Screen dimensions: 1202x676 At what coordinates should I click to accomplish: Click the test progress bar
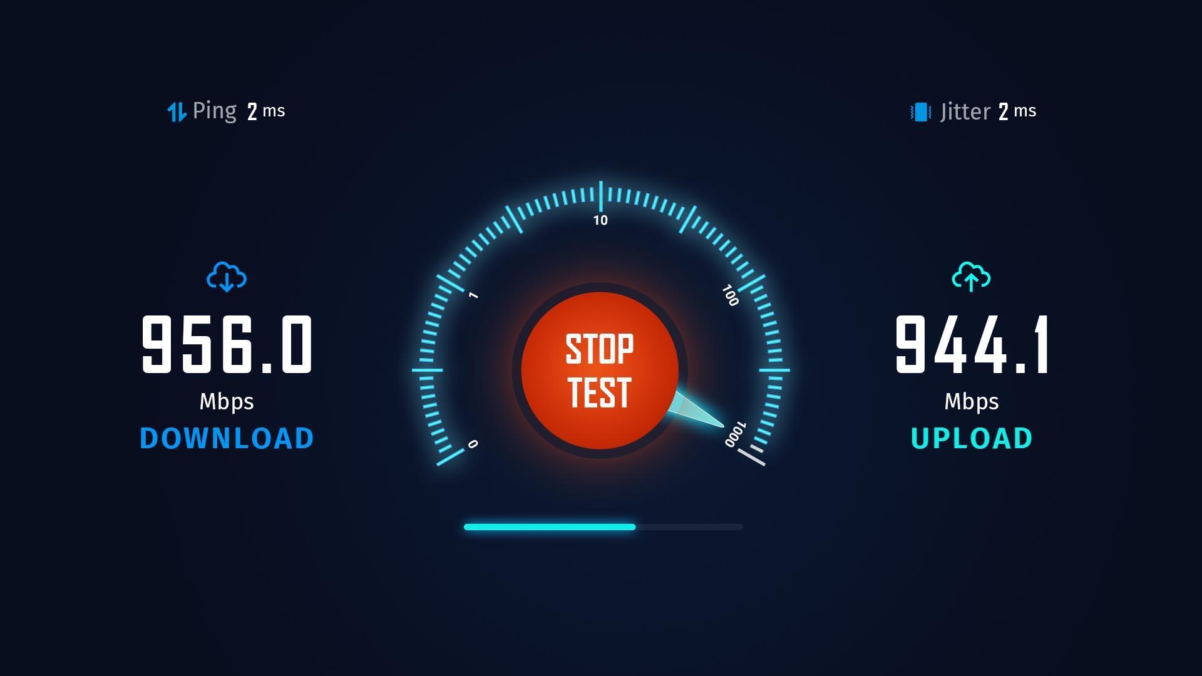603,527
